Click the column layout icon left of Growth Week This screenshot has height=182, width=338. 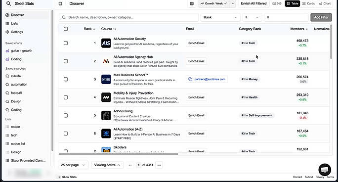point(192,3)
